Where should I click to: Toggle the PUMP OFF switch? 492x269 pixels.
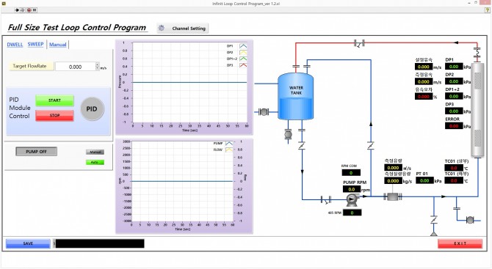[37, 152]
